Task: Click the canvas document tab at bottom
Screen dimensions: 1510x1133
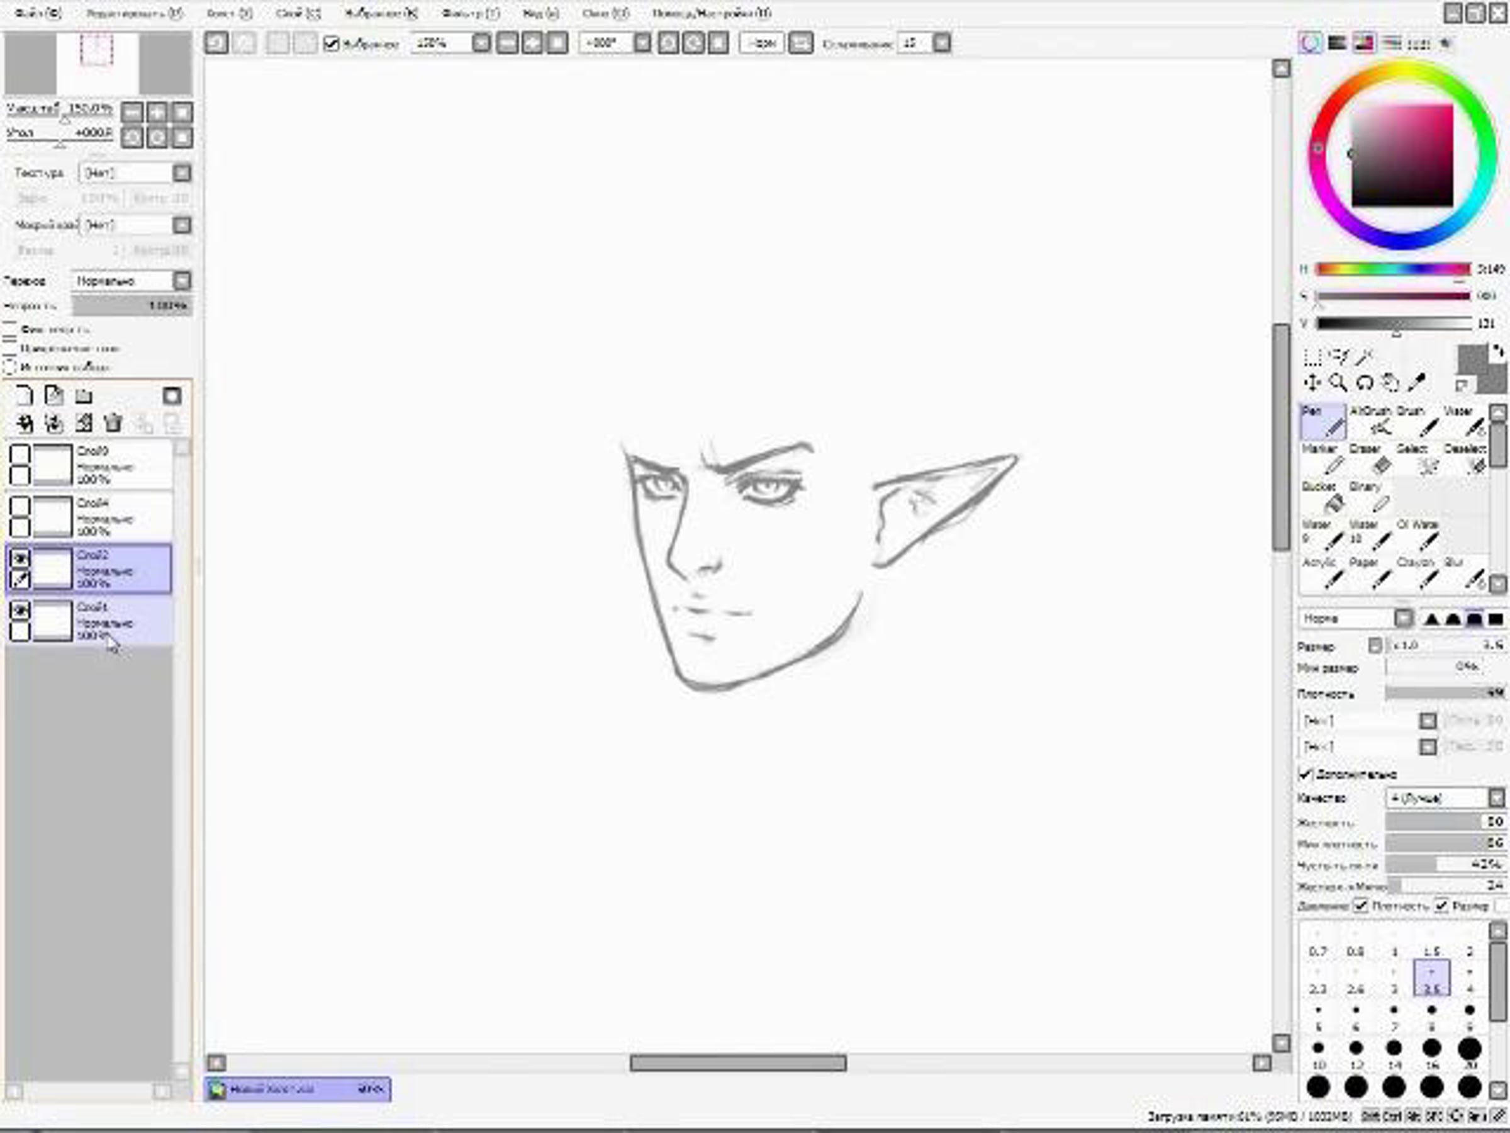Action: click(x=298, y=1088)
